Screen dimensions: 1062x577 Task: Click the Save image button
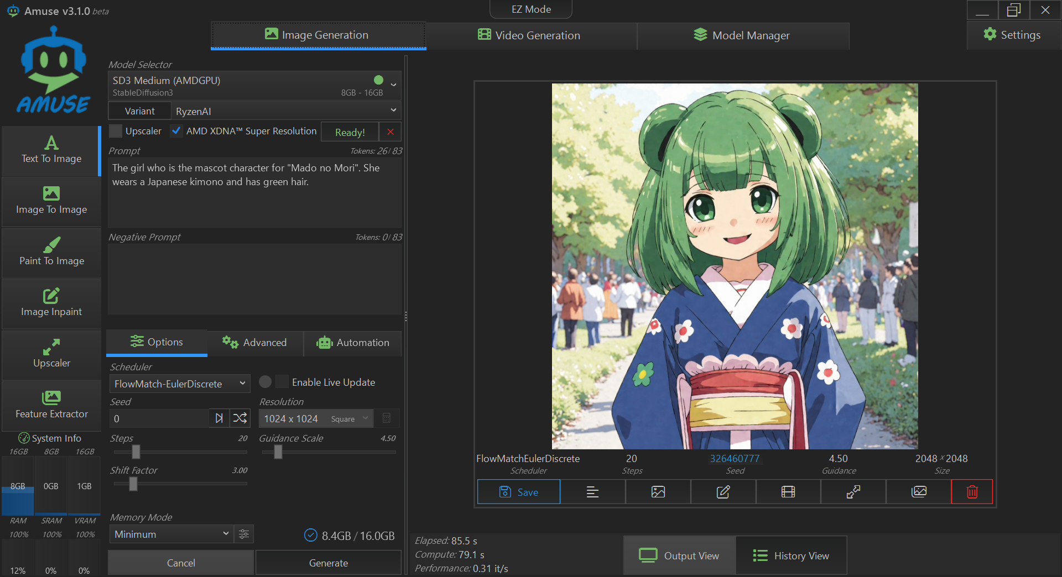(x=518, y=492)
